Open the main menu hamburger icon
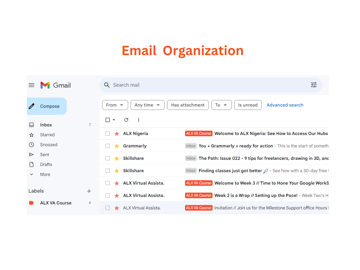Viewport: 360px width, 270px height. point(31,85)
